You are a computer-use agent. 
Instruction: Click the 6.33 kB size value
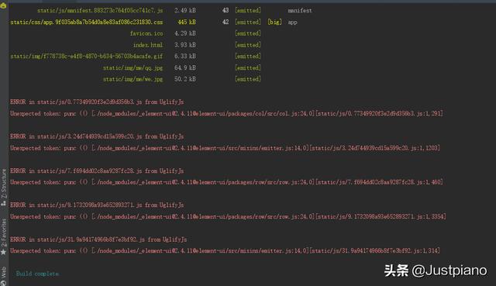[185, 56]
